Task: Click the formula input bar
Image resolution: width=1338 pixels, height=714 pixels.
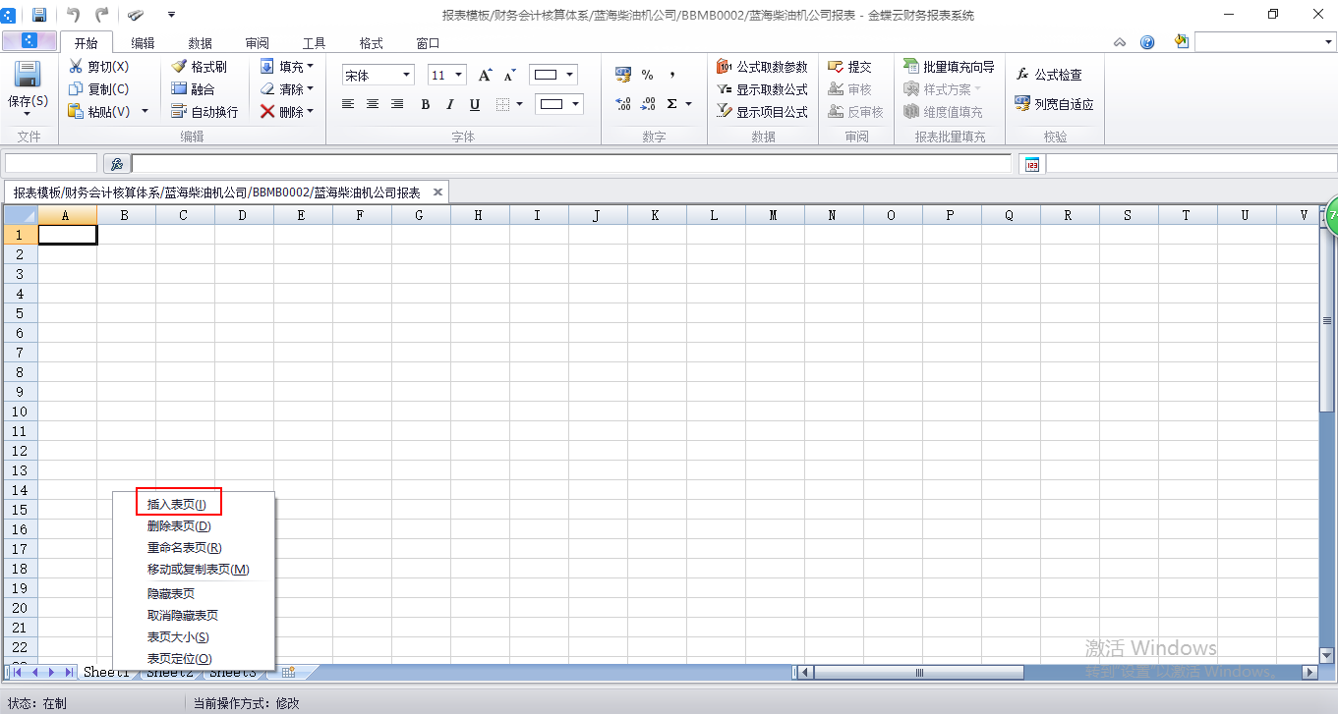Action: (570, 164)
